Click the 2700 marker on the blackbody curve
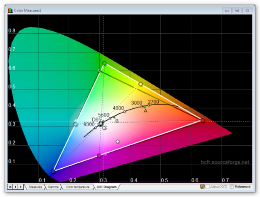 [x=148, y=105]
